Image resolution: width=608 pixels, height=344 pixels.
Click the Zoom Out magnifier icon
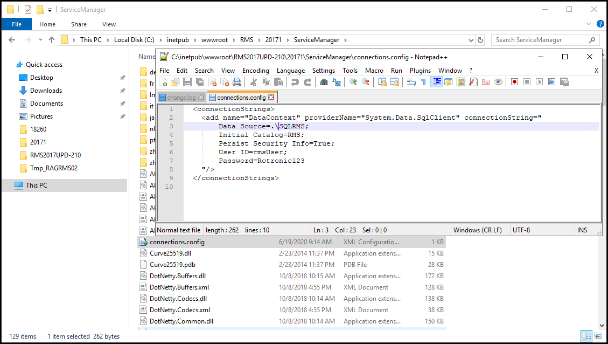pos(365,82)
